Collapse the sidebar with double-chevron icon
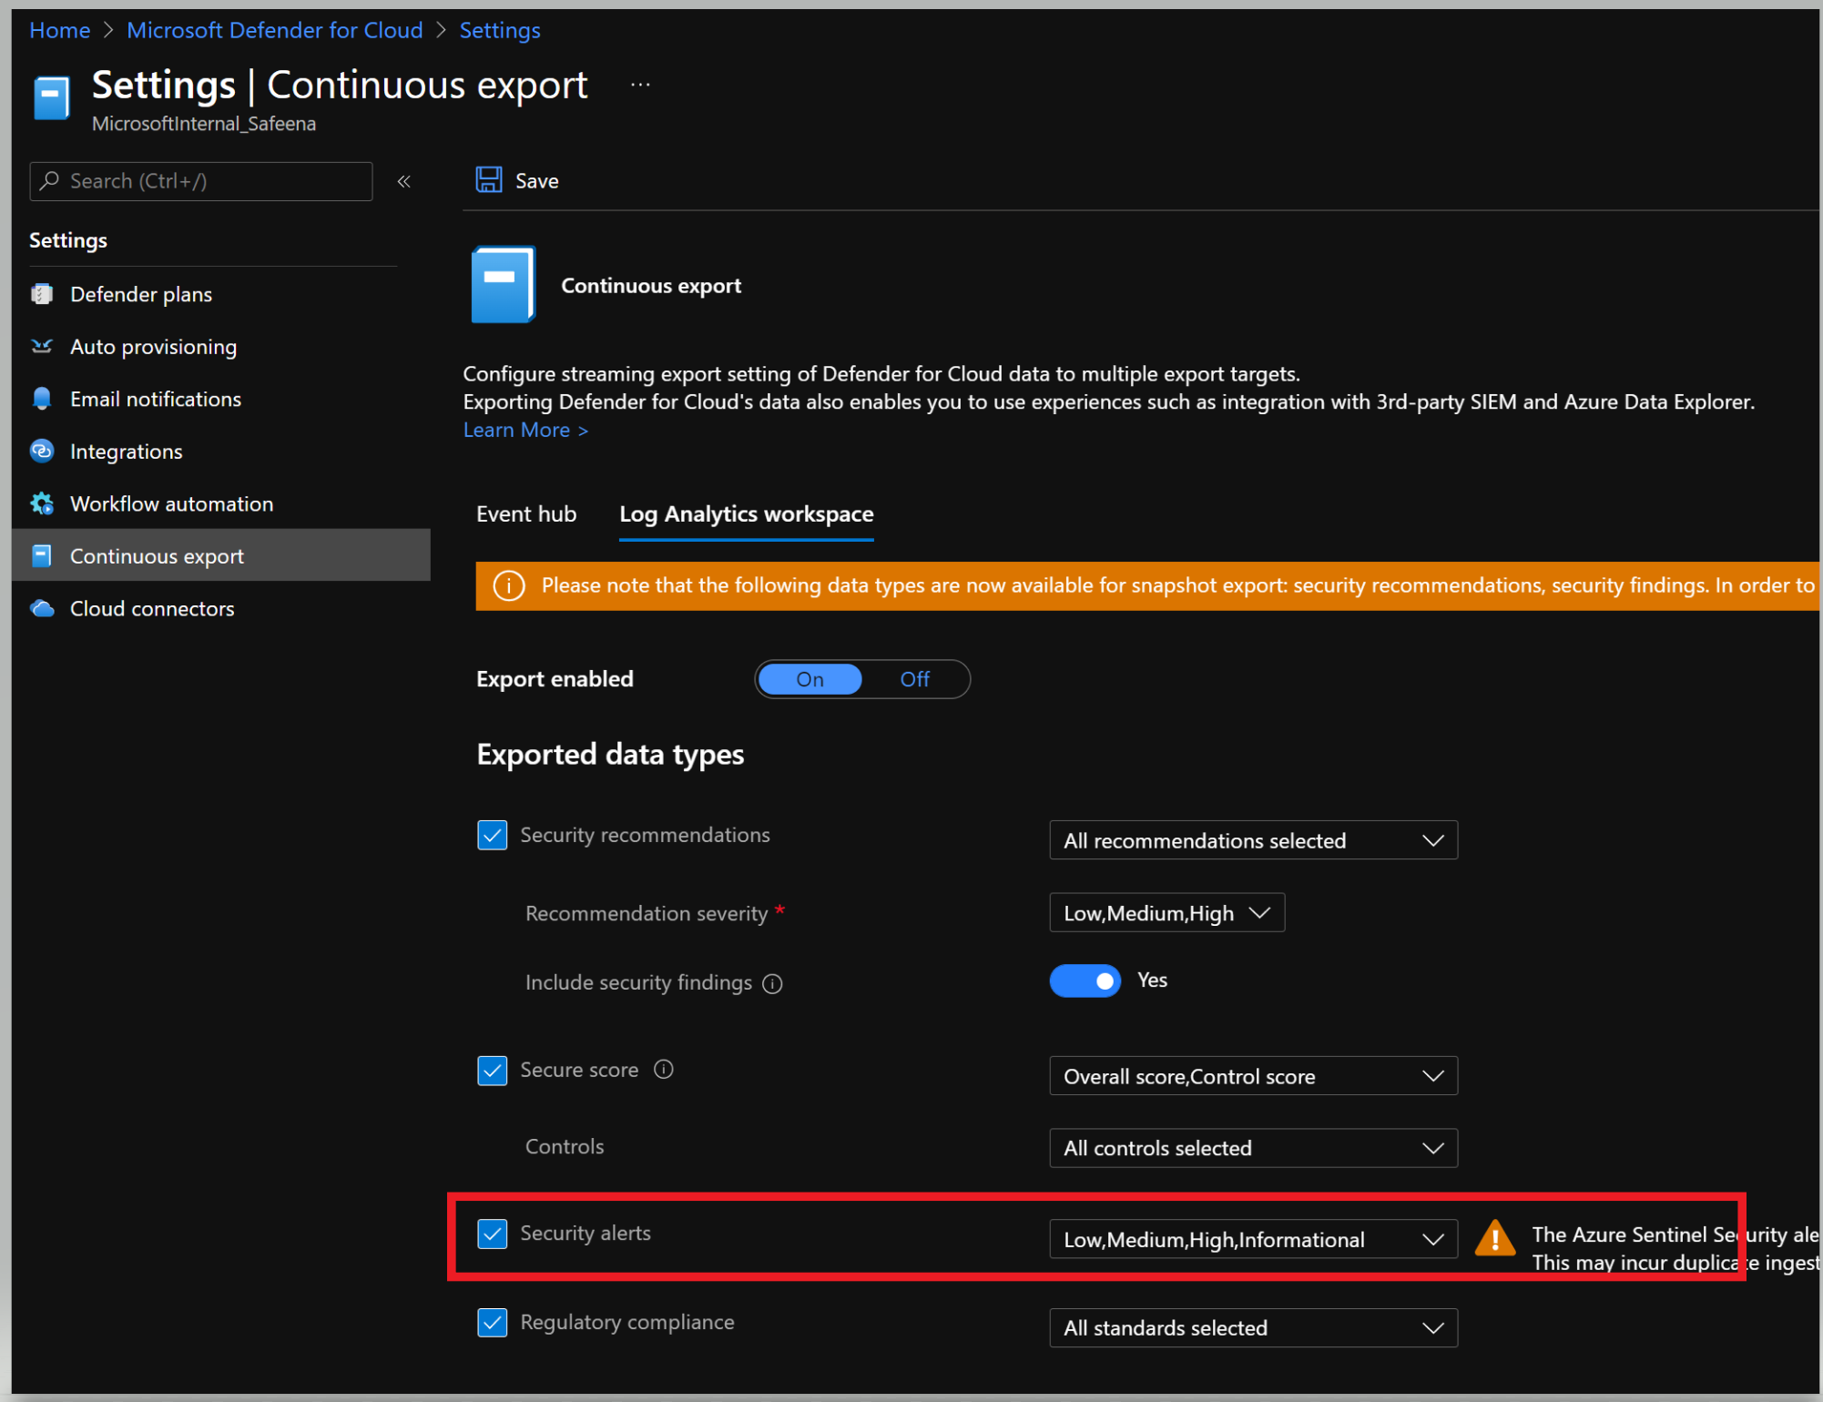This screenshot has width=1823, height=1402. click(403, 181)
